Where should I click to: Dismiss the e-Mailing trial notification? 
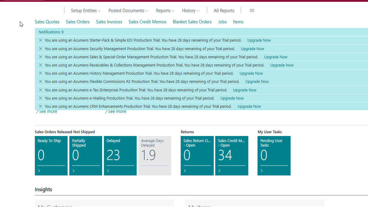41,98
